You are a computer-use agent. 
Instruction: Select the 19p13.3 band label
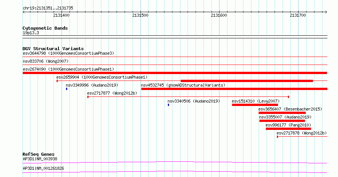[31, 33]
